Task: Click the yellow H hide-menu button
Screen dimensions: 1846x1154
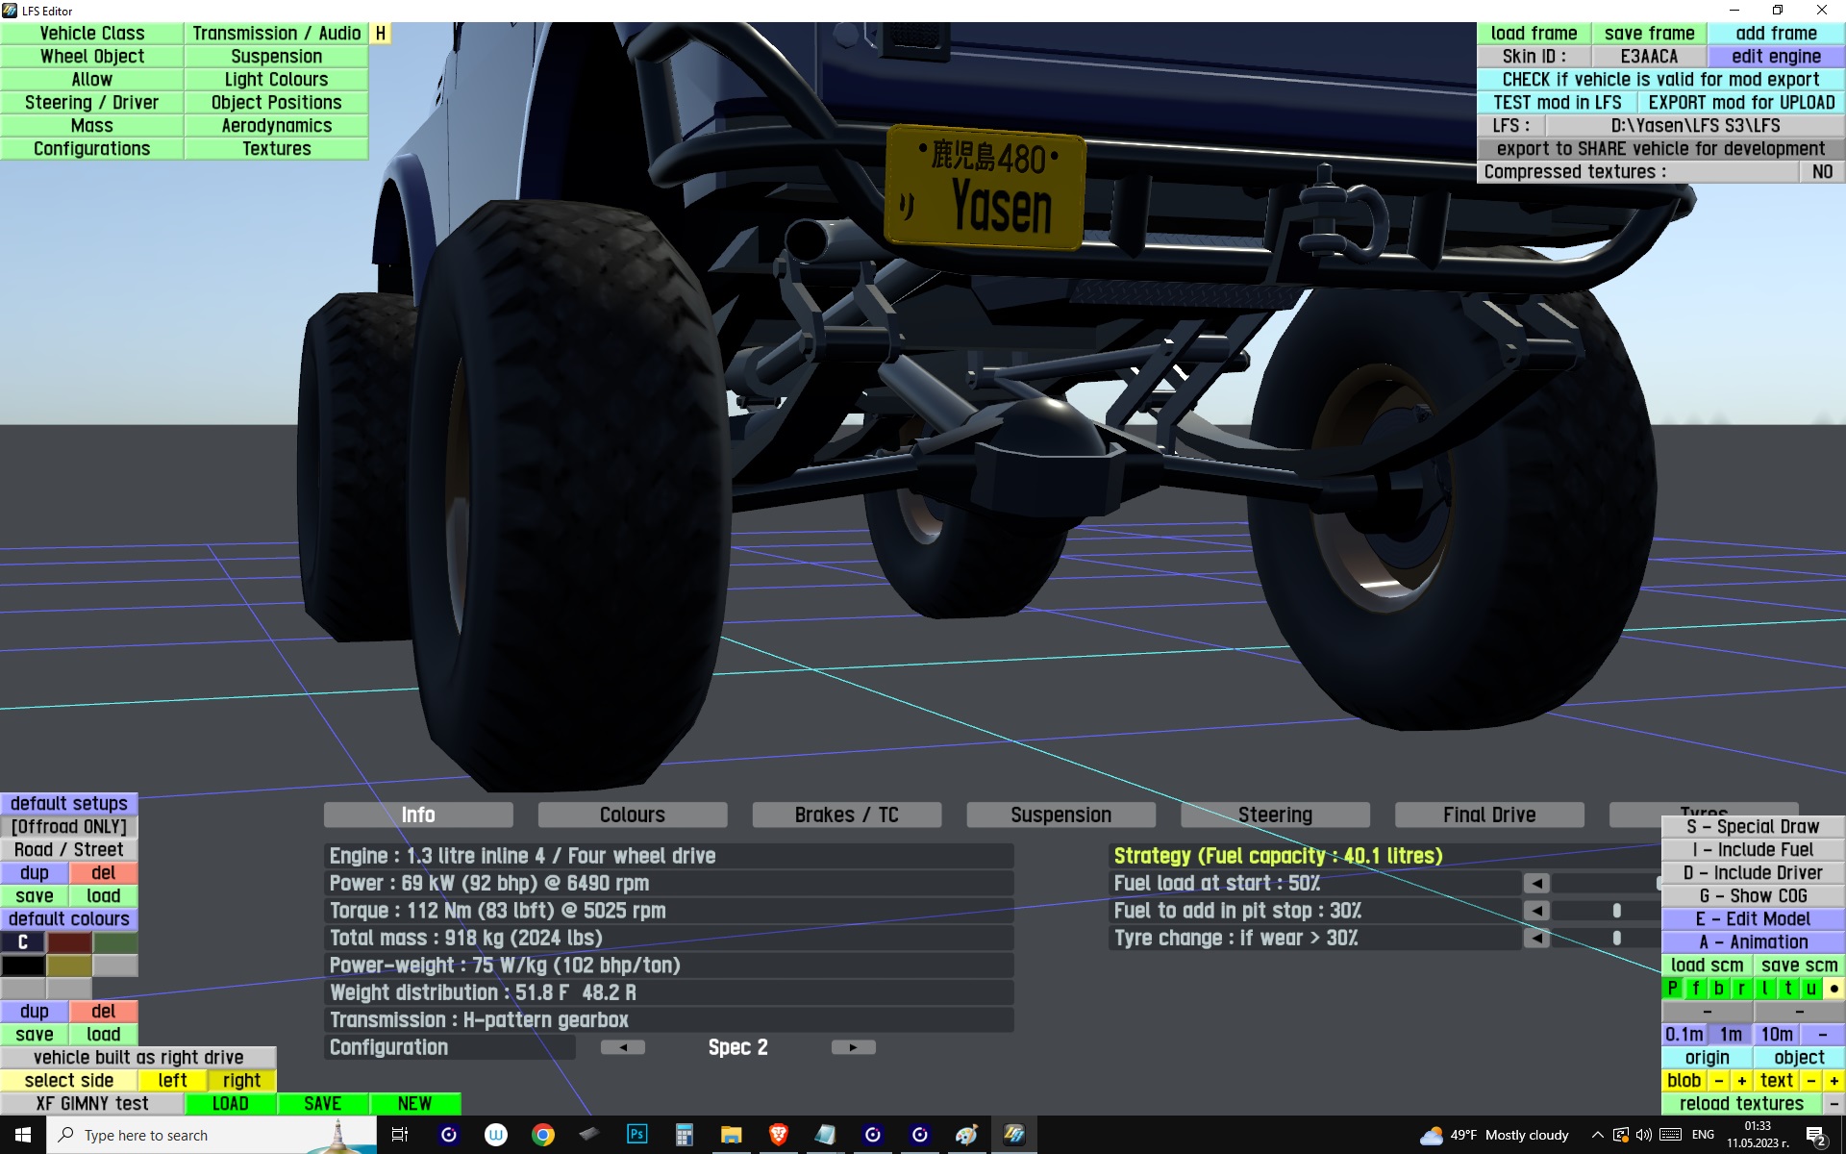Action: [381, 33]
